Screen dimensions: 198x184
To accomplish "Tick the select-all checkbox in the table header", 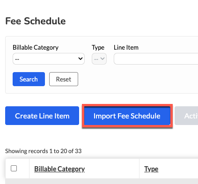I will (14, 169).
